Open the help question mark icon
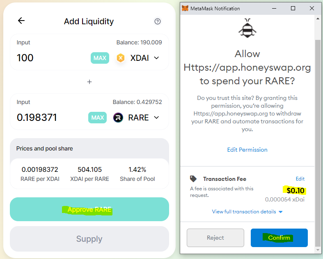Image resolution: width=323 pixels, height=259 pixels. click(158, 21)
